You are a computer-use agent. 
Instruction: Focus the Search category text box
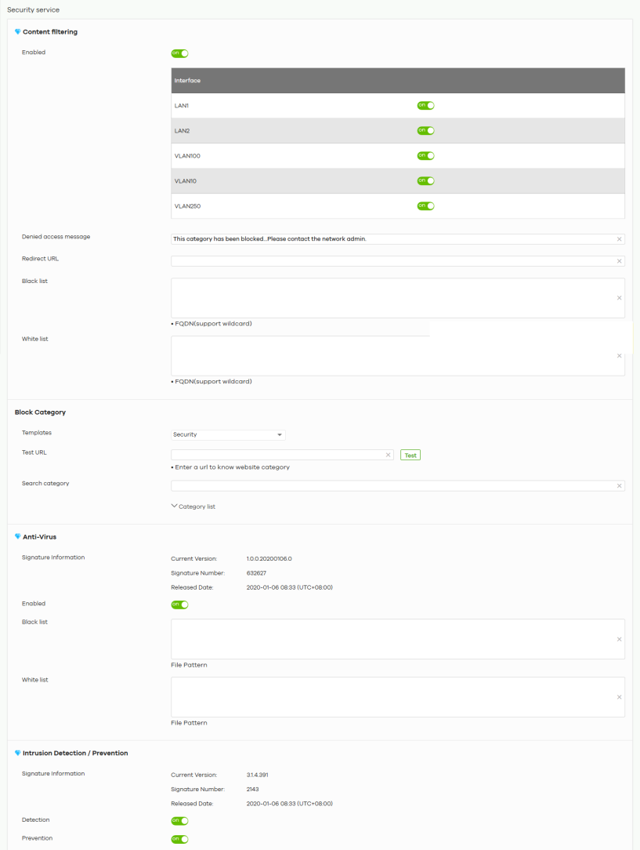point(392,486)
